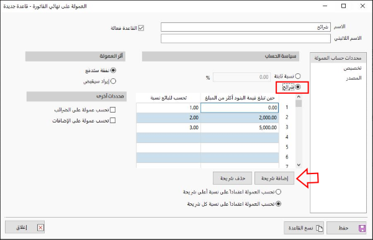Click rate cell 2.00
This screenshot has width=373, height=240.
168,118
